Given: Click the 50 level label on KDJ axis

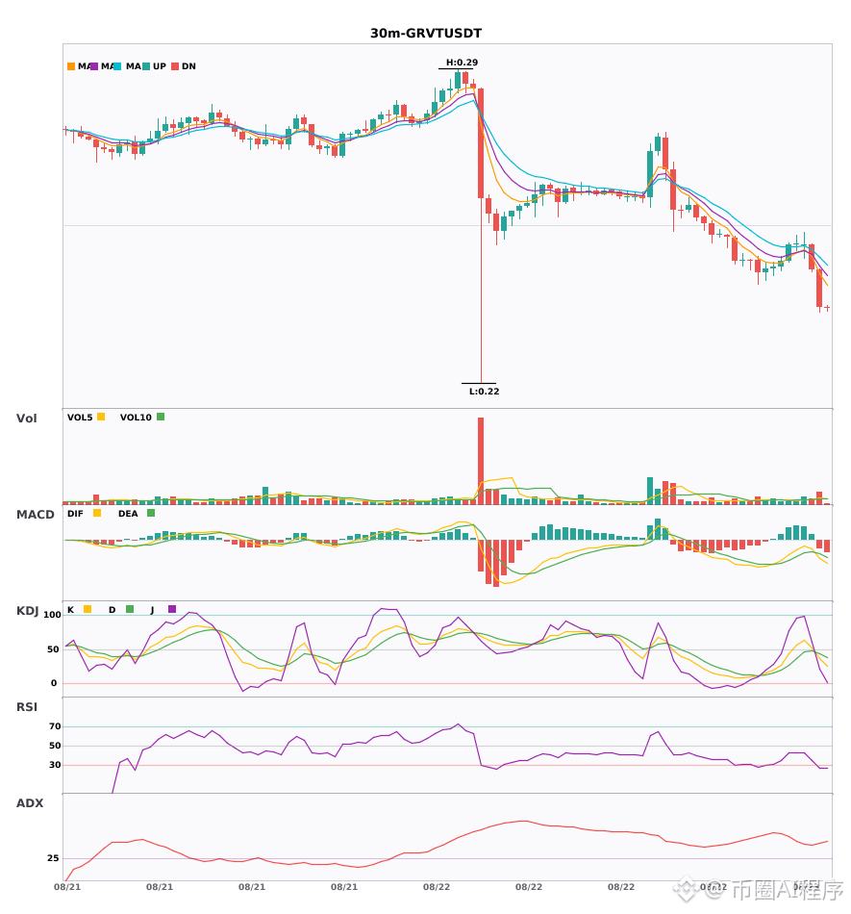Looking at the screenshot, I should [x=53, y=649].
